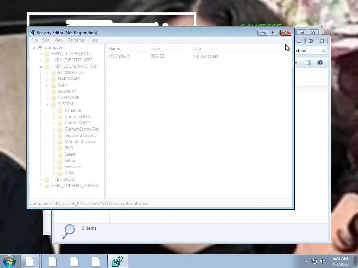Toggle the preview pane in background Explorer window
The width and height of the screenshot is (358, 268).
308,62
